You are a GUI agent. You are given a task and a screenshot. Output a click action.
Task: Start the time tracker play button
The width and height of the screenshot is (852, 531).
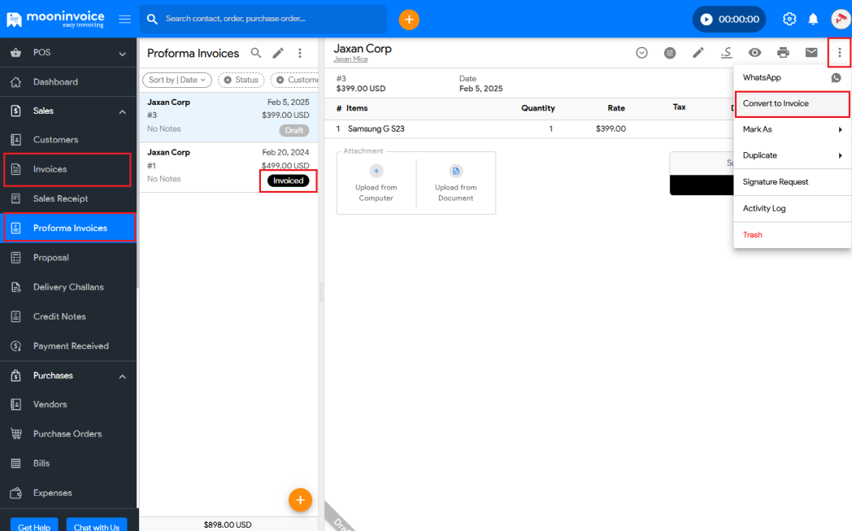706,19
